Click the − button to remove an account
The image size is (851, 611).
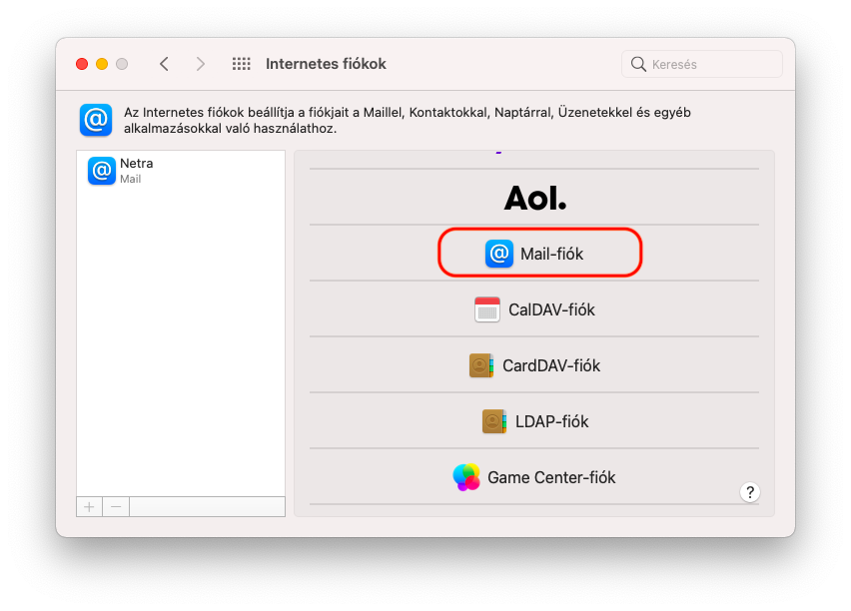coord(115,506)
